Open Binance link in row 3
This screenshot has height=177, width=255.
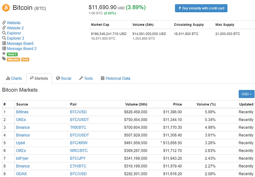[23, 127]
